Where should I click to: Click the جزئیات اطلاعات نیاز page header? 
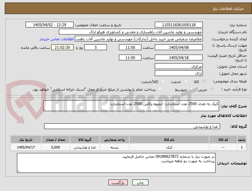(228, 9)
